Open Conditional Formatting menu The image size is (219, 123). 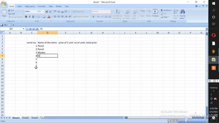[117, 14]
